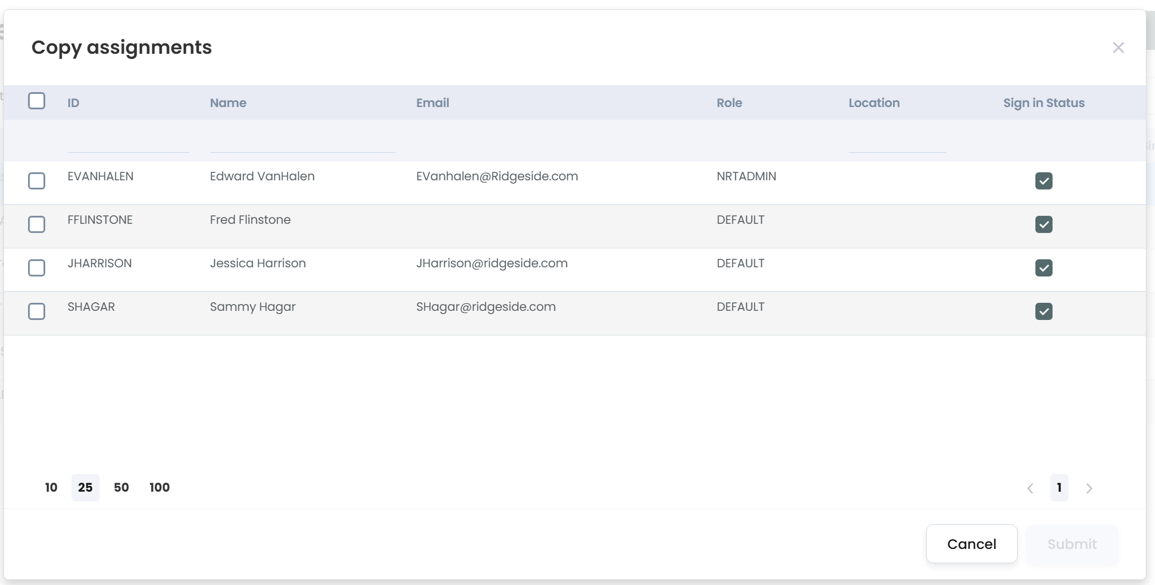Screen dimensions: 1155x585
Task: Click the email JHarrison@ridgeside.com
Action: [492, 263]
